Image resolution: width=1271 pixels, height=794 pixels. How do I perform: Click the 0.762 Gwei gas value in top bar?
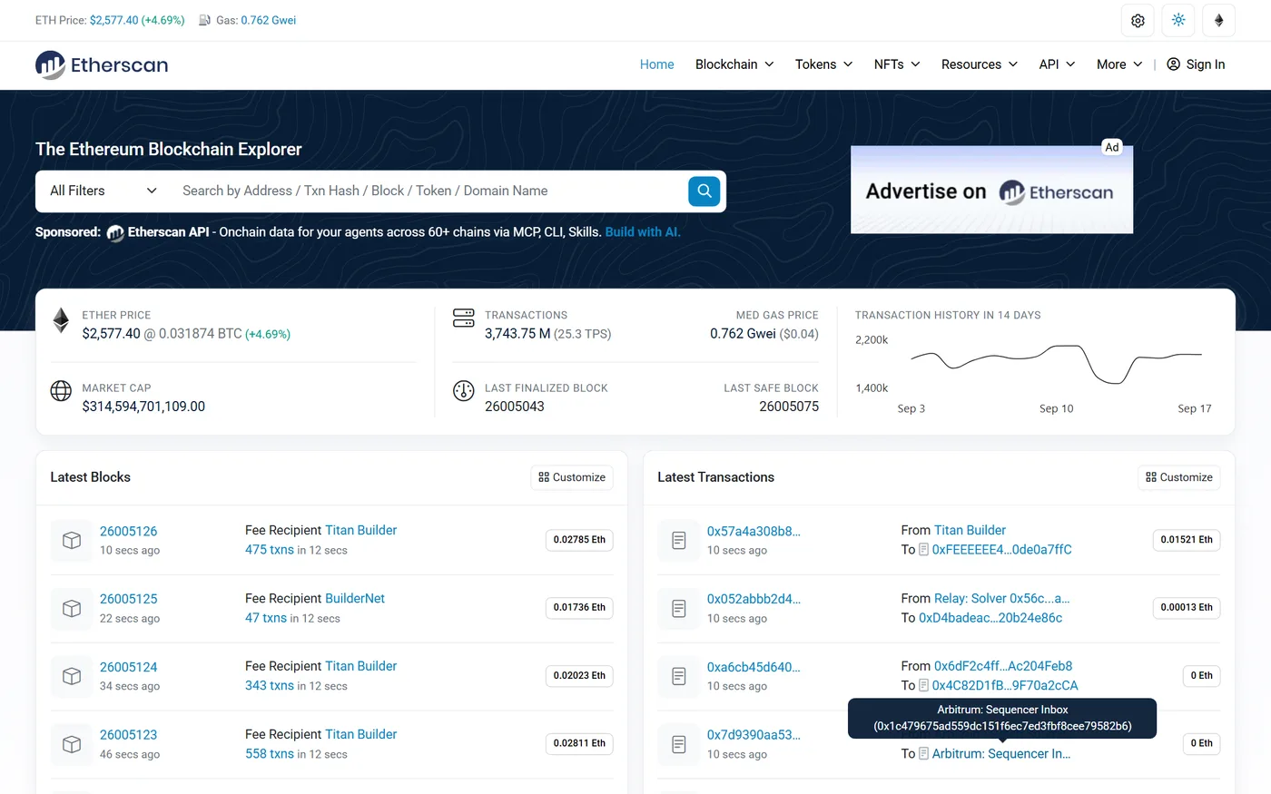pyautogui.click(x=269, y=20)
